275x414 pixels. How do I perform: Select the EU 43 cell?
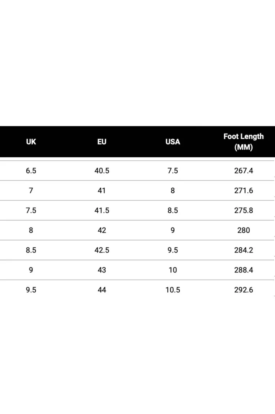[x=102, y=270]
